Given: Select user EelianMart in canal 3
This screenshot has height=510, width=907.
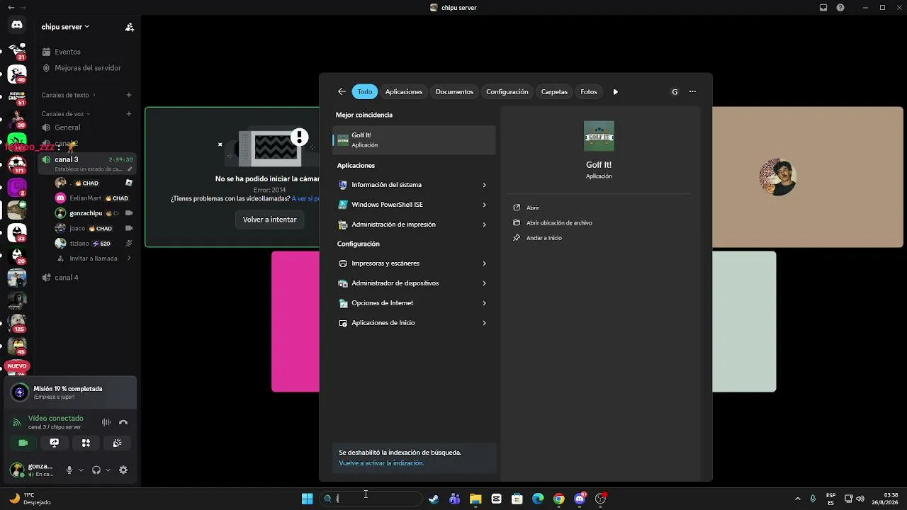Looking at the screenshot, I should click(93, 198).
